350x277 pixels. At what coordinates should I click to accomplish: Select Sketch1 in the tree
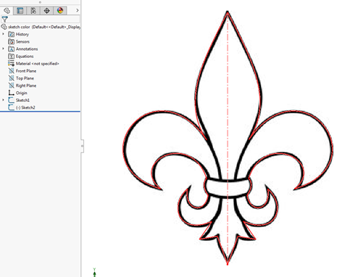point(22,100)
